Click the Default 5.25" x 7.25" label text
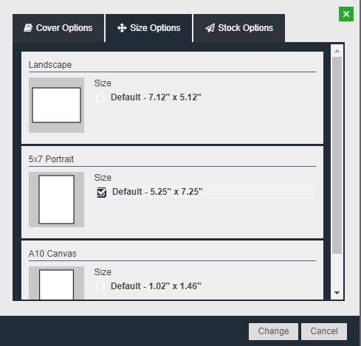361x346 pixels. coord(157,192)
